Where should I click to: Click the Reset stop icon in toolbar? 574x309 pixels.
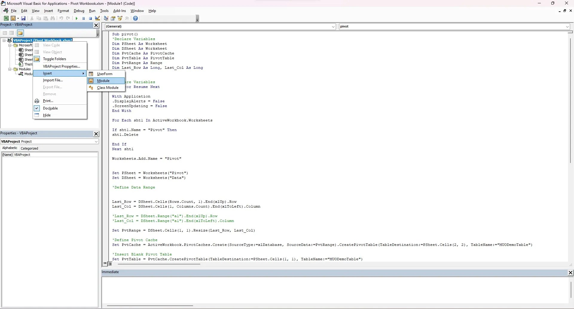coord(90,19)
